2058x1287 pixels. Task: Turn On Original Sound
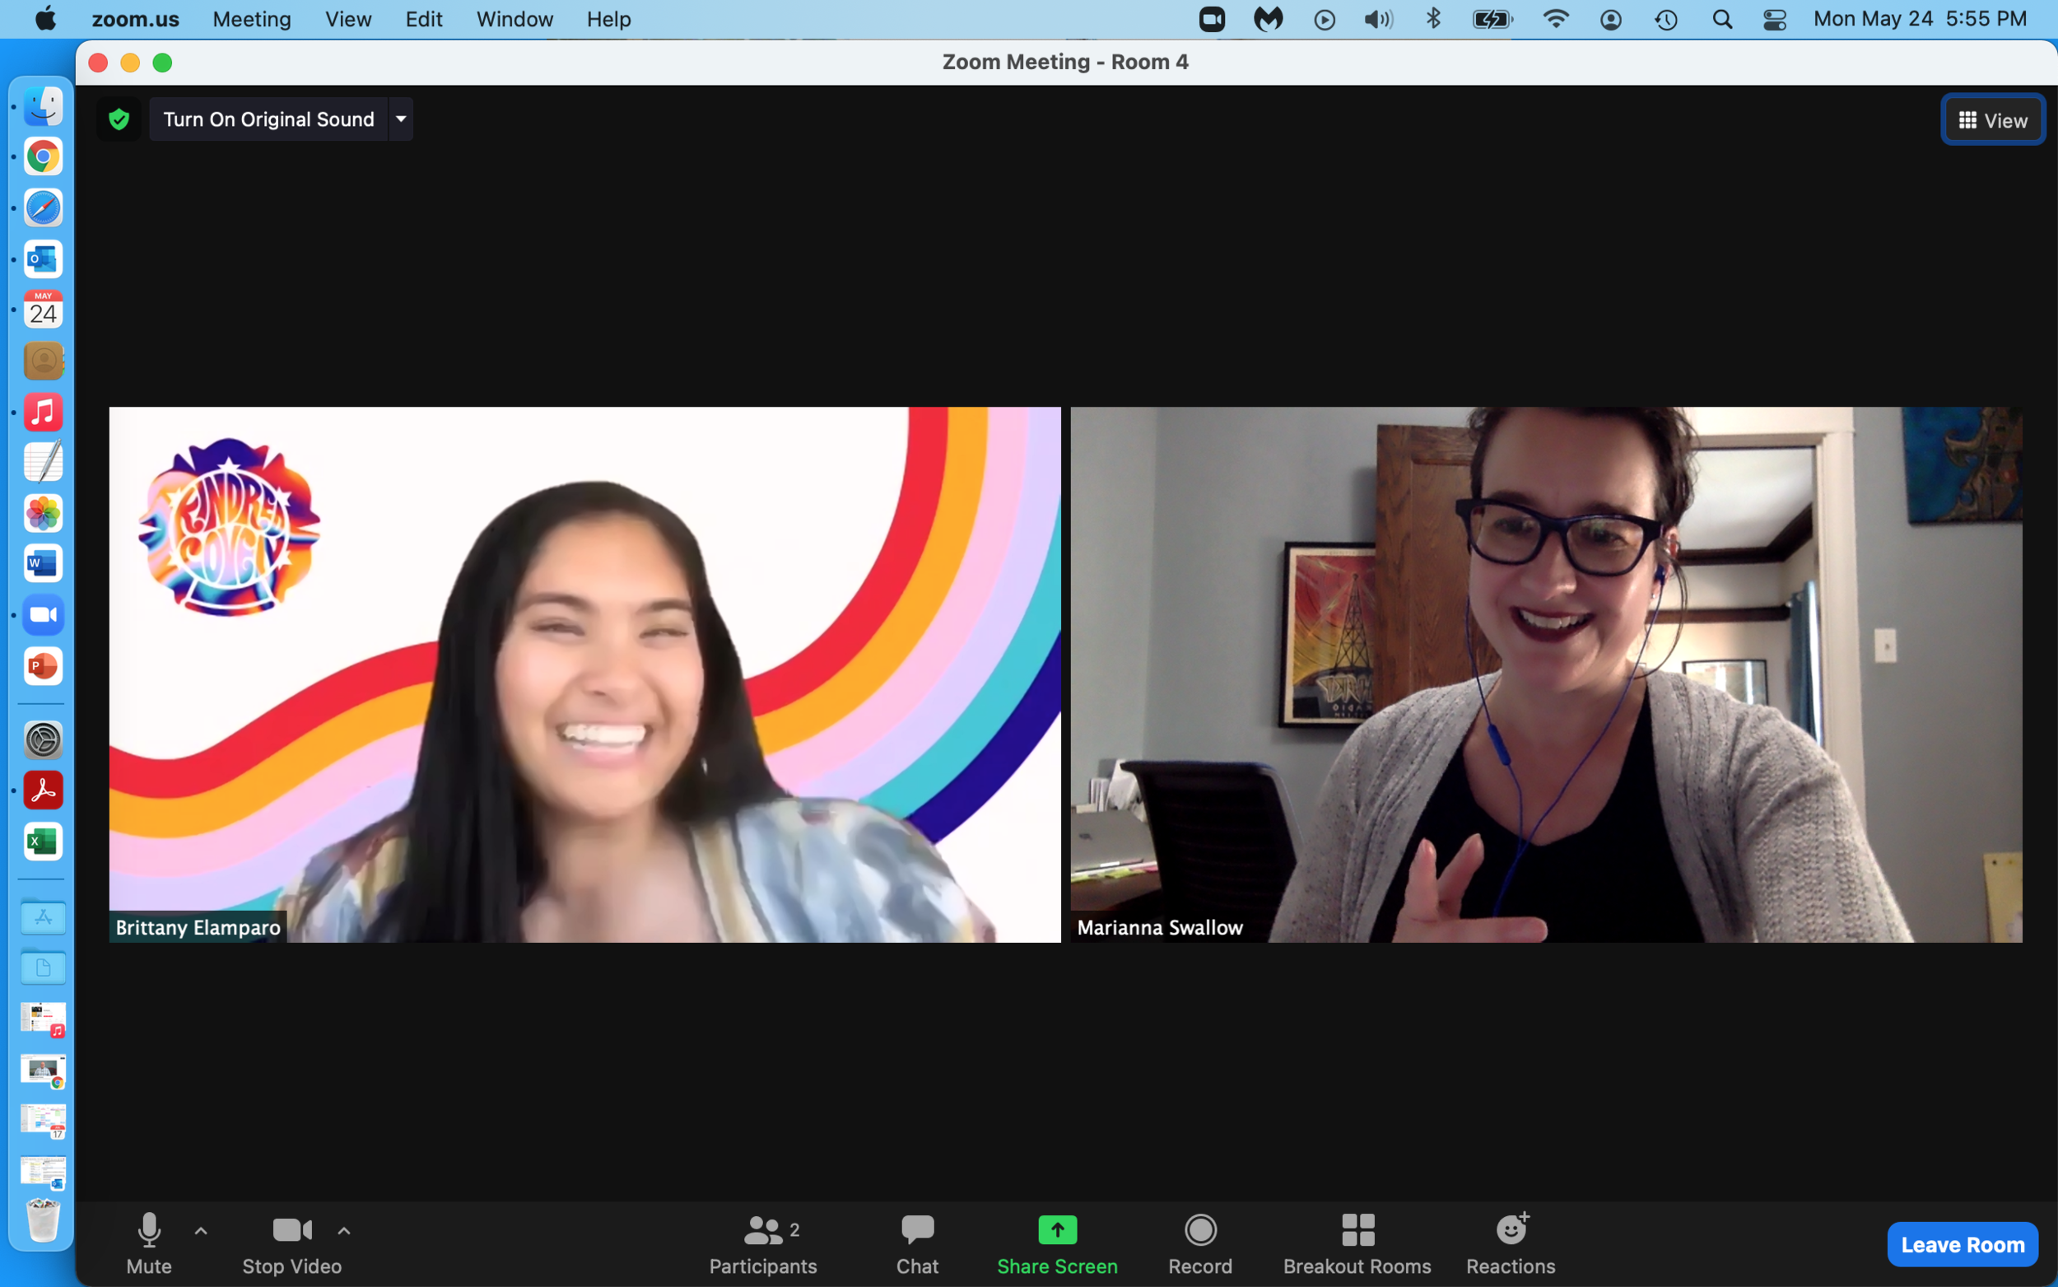click(x=268, y=119)
